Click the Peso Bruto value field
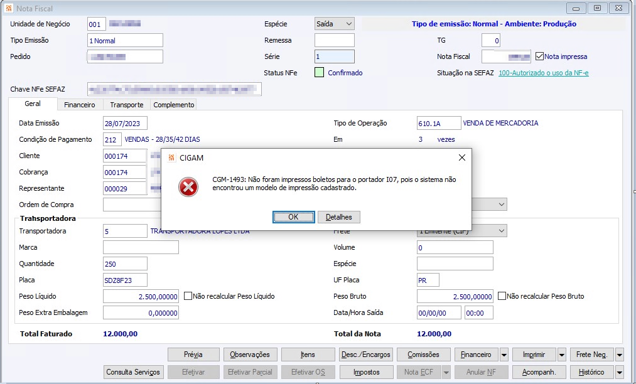 click(455, 296)
